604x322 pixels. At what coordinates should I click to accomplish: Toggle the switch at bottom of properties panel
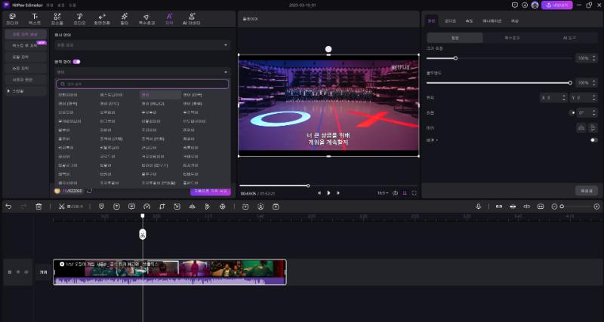point(593,140)
